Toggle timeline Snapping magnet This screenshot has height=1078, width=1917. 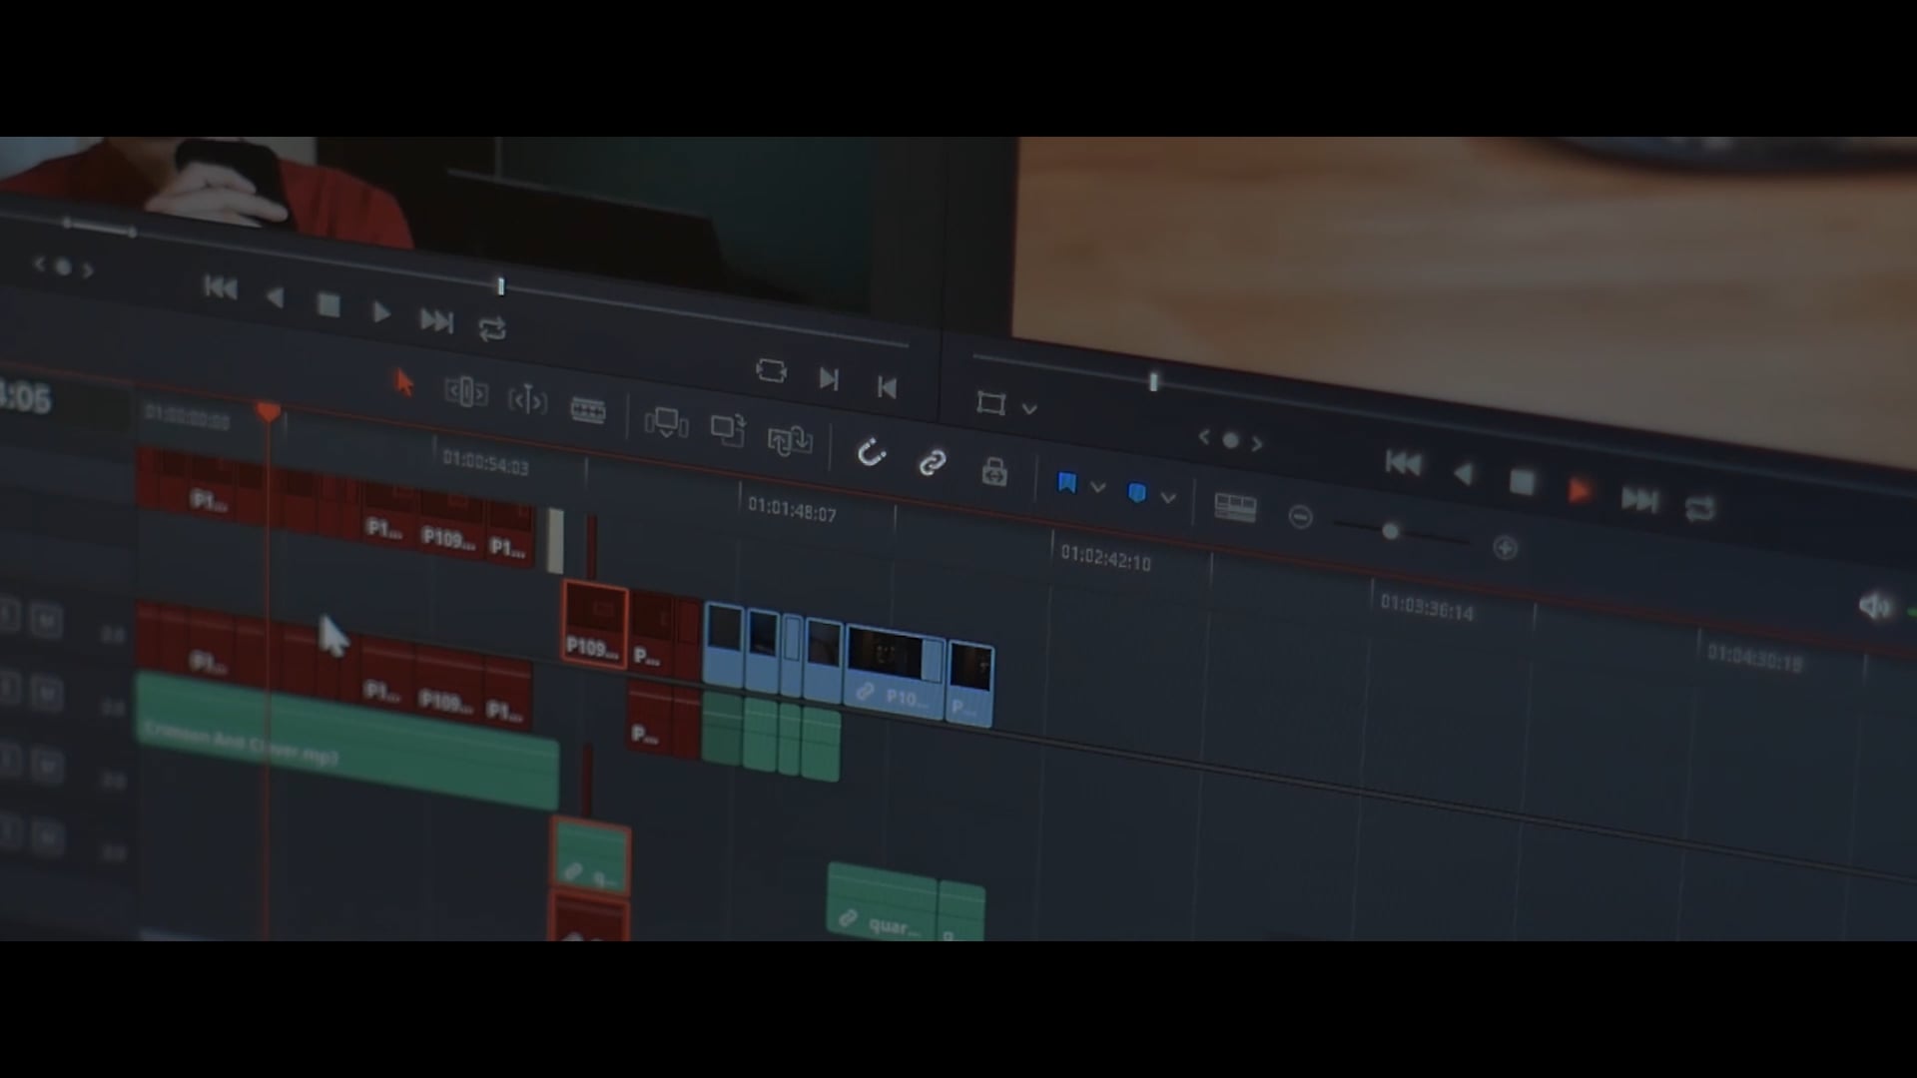point(871,454)
